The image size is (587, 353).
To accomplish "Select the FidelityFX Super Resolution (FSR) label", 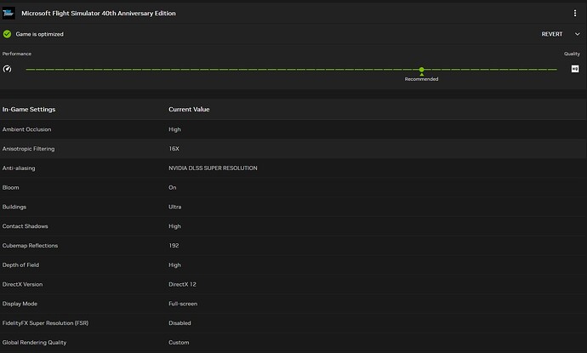I will coord(45,323).
